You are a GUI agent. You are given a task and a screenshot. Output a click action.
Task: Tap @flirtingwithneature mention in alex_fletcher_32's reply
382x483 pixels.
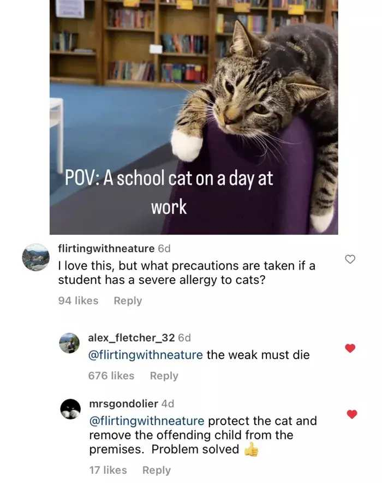pyautogui.click(x=145, y=355)
